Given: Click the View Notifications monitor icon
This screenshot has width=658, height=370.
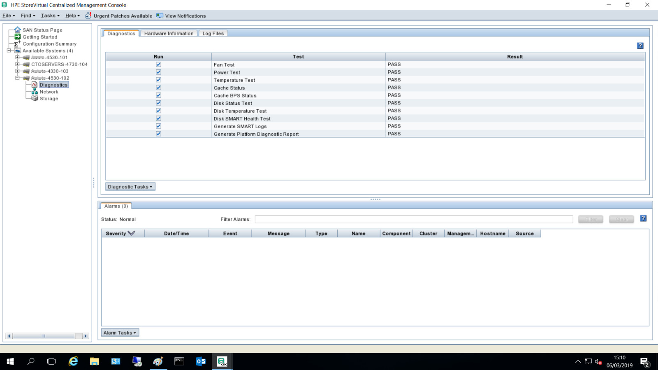Looking at the screenshot, I should [160, 16].
